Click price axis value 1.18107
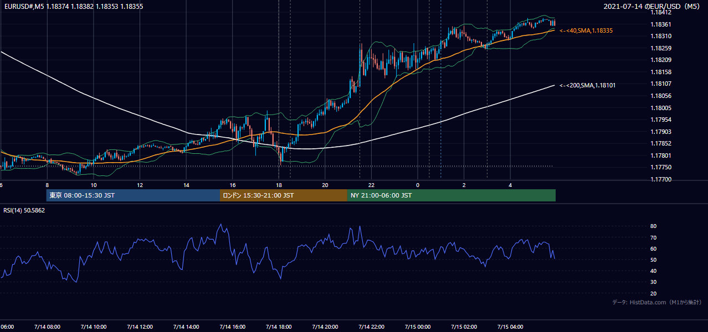This screenshot has width=708, height=332. pyautogui.click(x=660, y=84)
